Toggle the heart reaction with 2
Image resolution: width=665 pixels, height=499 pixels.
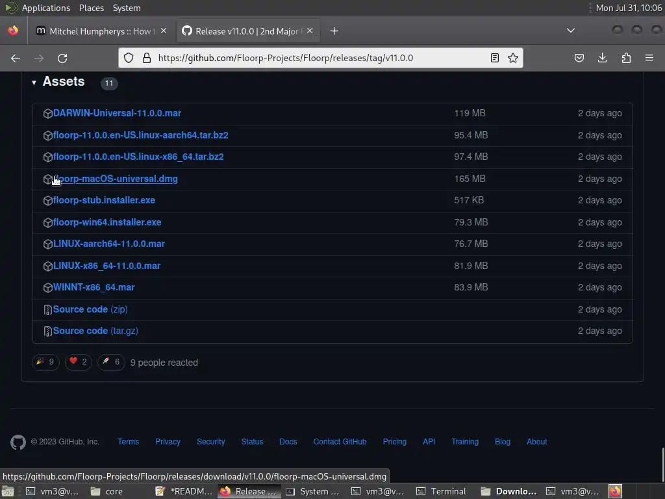coord(78,362)
